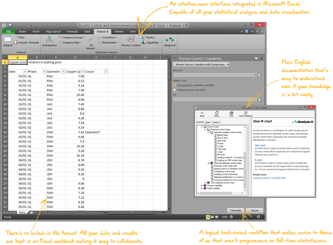Open the Search tab in User Guide

point(216,122)
